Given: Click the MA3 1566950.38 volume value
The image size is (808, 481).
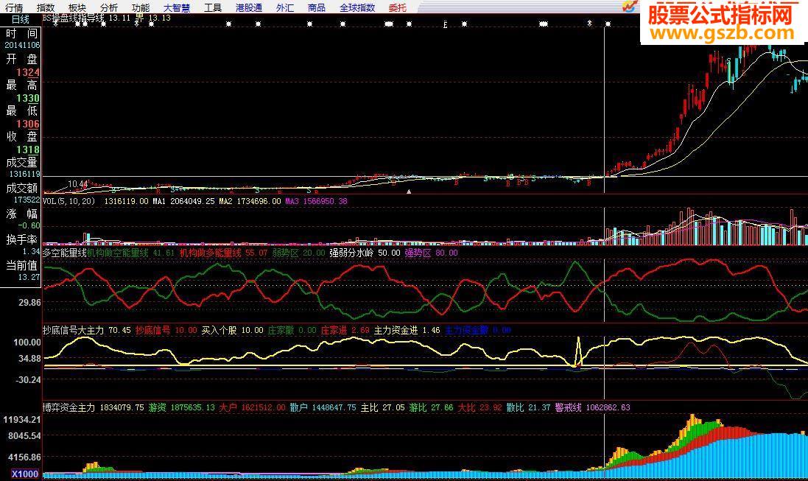Looking at the screenshot, I should point(317,201).
